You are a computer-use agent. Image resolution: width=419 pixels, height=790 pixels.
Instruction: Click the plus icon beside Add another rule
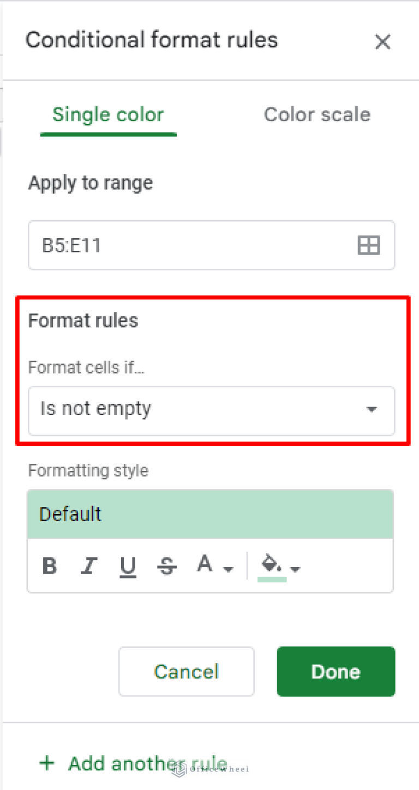[x=47, y=763]
